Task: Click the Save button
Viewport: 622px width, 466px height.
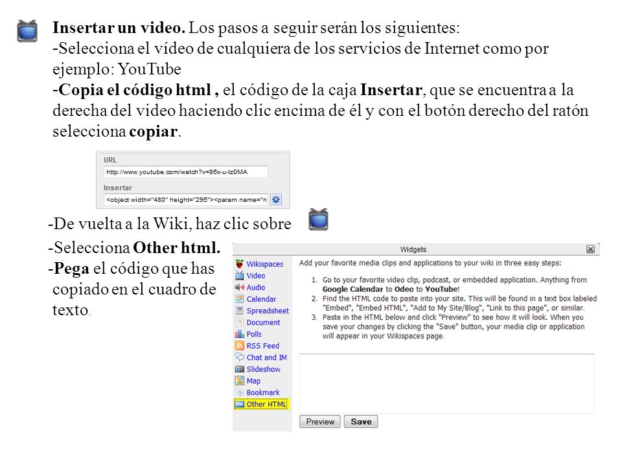Action: pyautogui.click(x=361, y=421)
